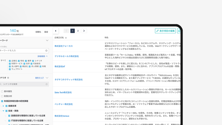Click the download icon button beside 表示項目の編集
The image size is (222, 125).
click(x=179, y=31)
